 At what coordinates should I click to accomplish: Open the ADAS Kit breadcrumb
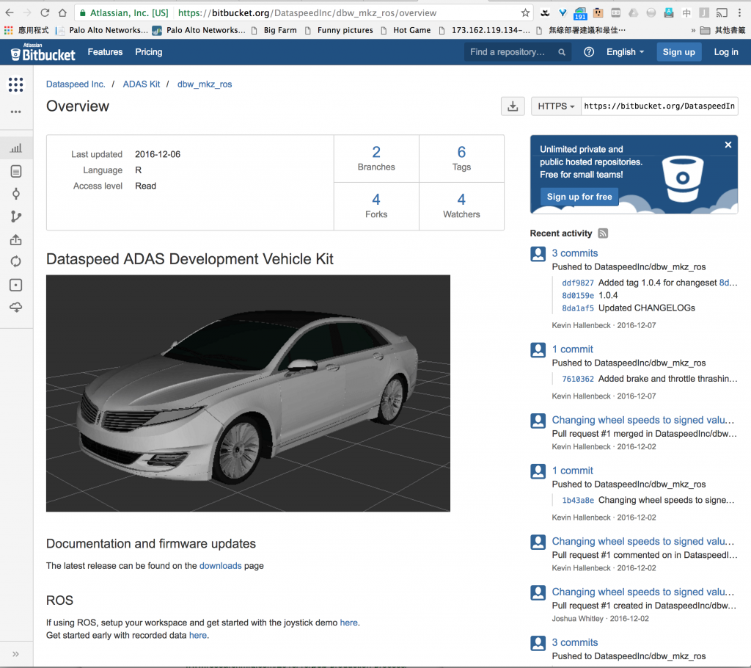pos(142,84)
